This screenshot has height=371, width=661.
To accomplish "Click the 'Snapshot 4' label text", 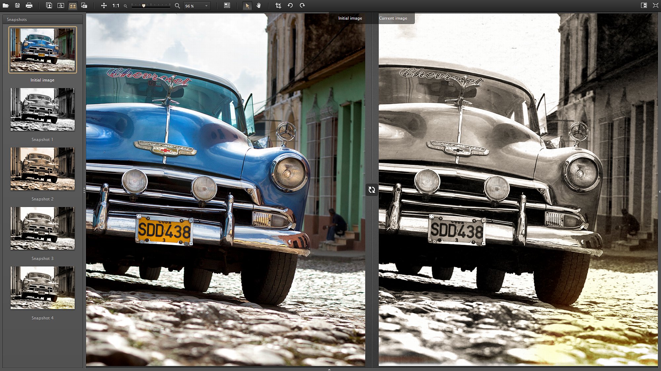I will pos(42,318).
